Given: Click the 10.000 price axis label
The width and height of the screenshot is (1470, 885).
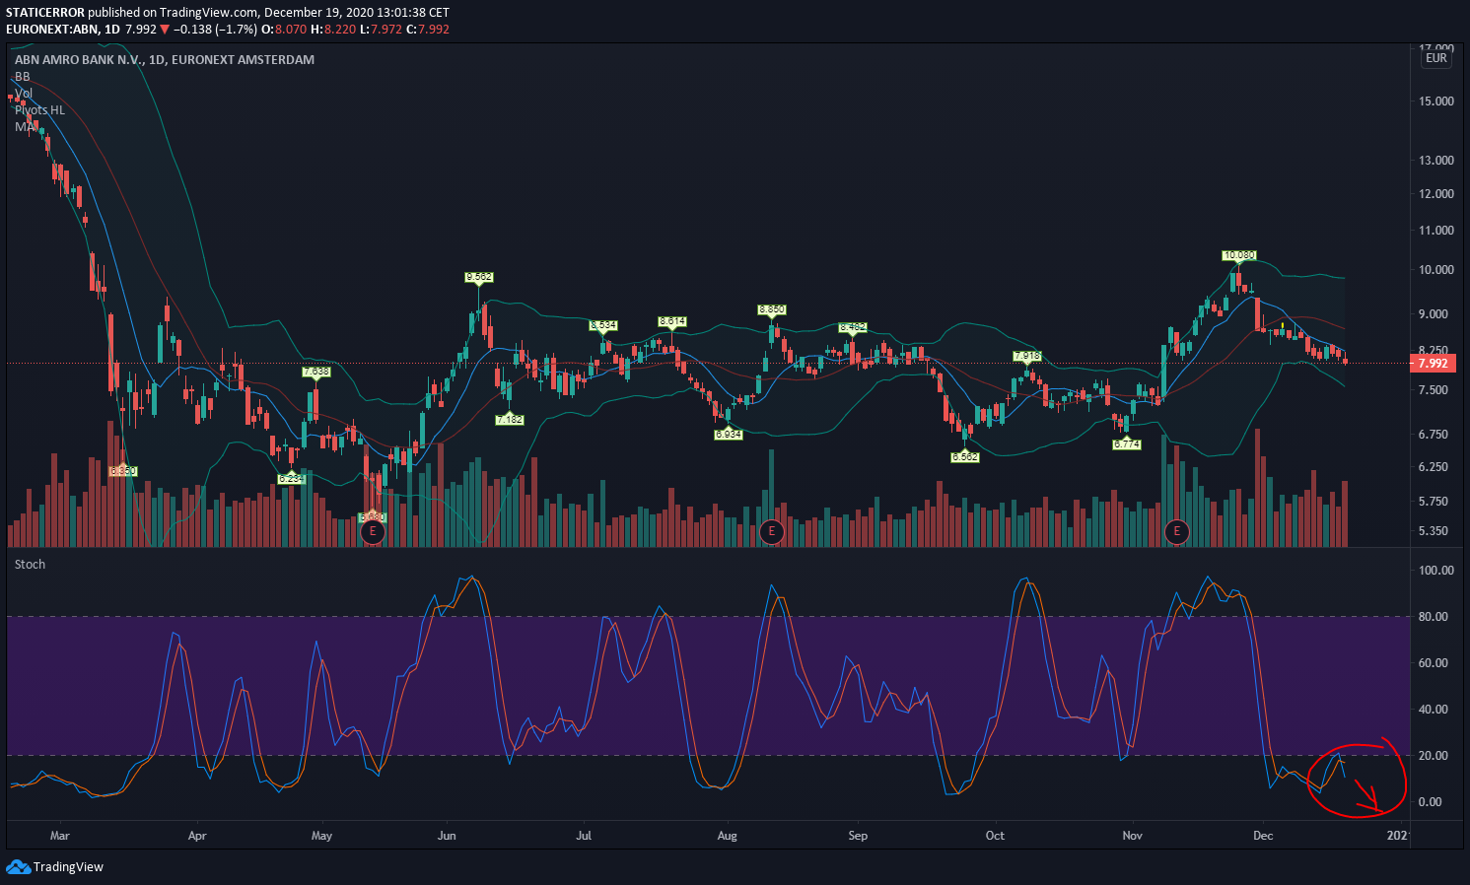Looking at the screenshot, I should click(x=1435, y=270).
